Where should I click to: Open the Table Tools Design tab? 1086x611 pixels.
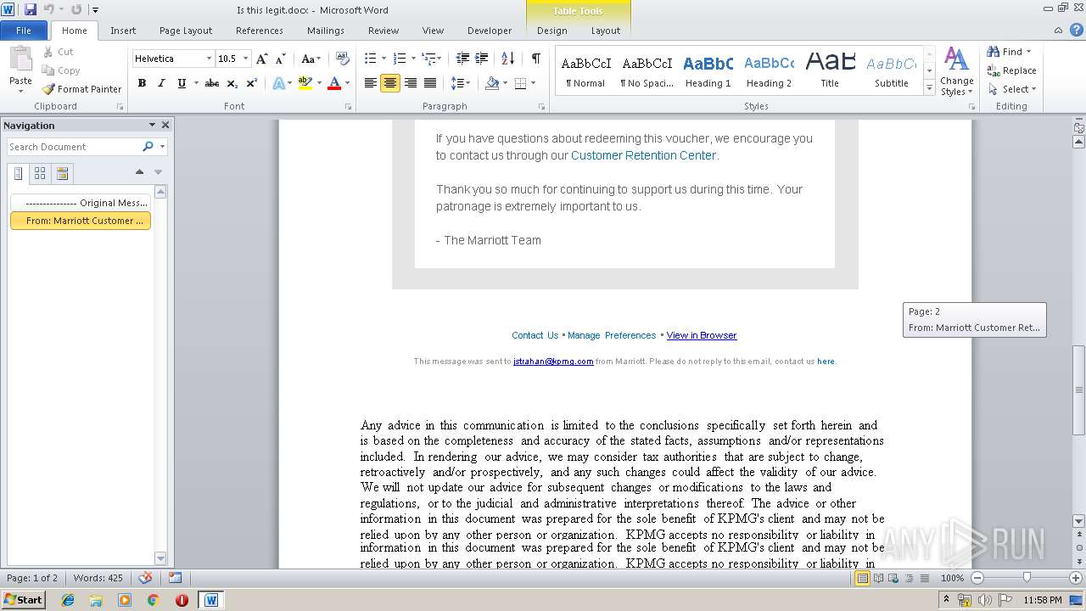click(x=552, y=31)
